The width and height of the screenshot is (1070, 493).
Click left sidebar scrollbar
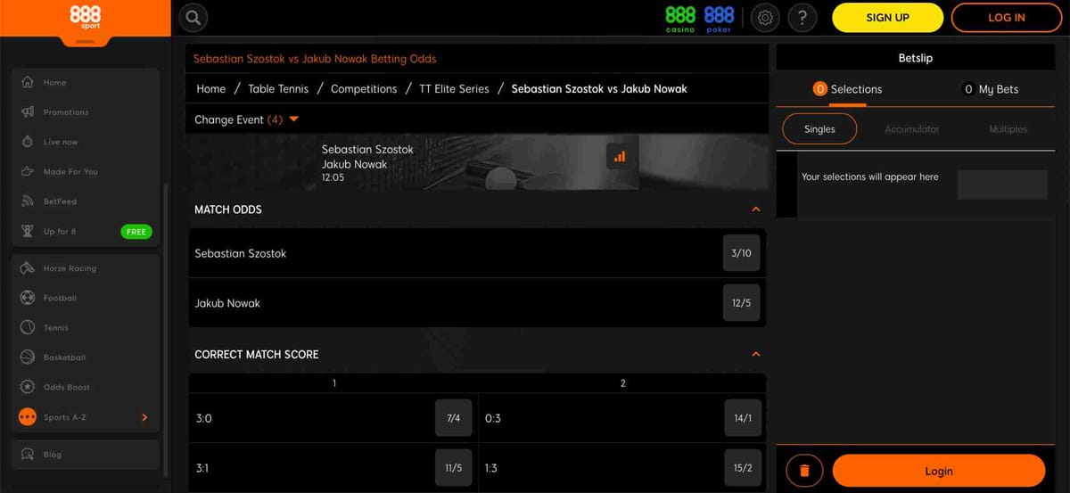167,330
